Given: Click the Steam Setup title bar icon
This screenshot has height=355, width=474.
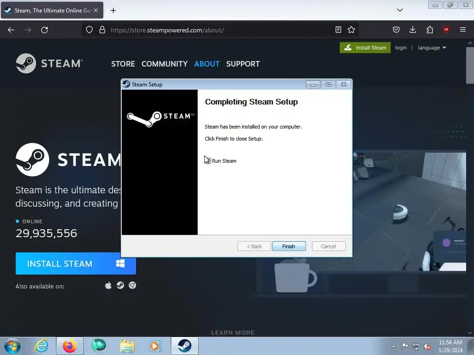Looking at the screenshot, I should (126, 84).
